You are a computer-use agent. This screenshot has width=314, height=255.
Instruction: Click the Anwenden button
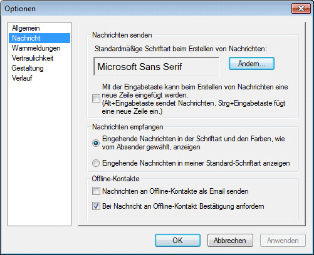tap(283, 241)
